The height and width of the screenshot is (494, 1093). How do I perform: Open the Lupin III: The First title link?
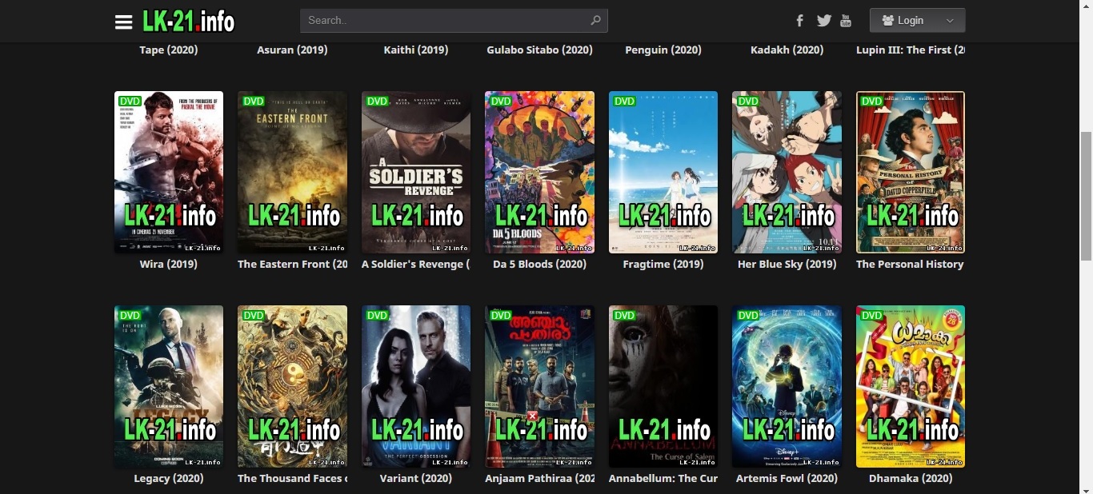[911, 50]
